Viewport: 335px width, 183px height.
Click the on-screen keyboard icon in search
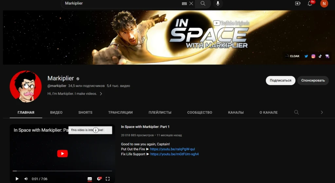(184, 3)
